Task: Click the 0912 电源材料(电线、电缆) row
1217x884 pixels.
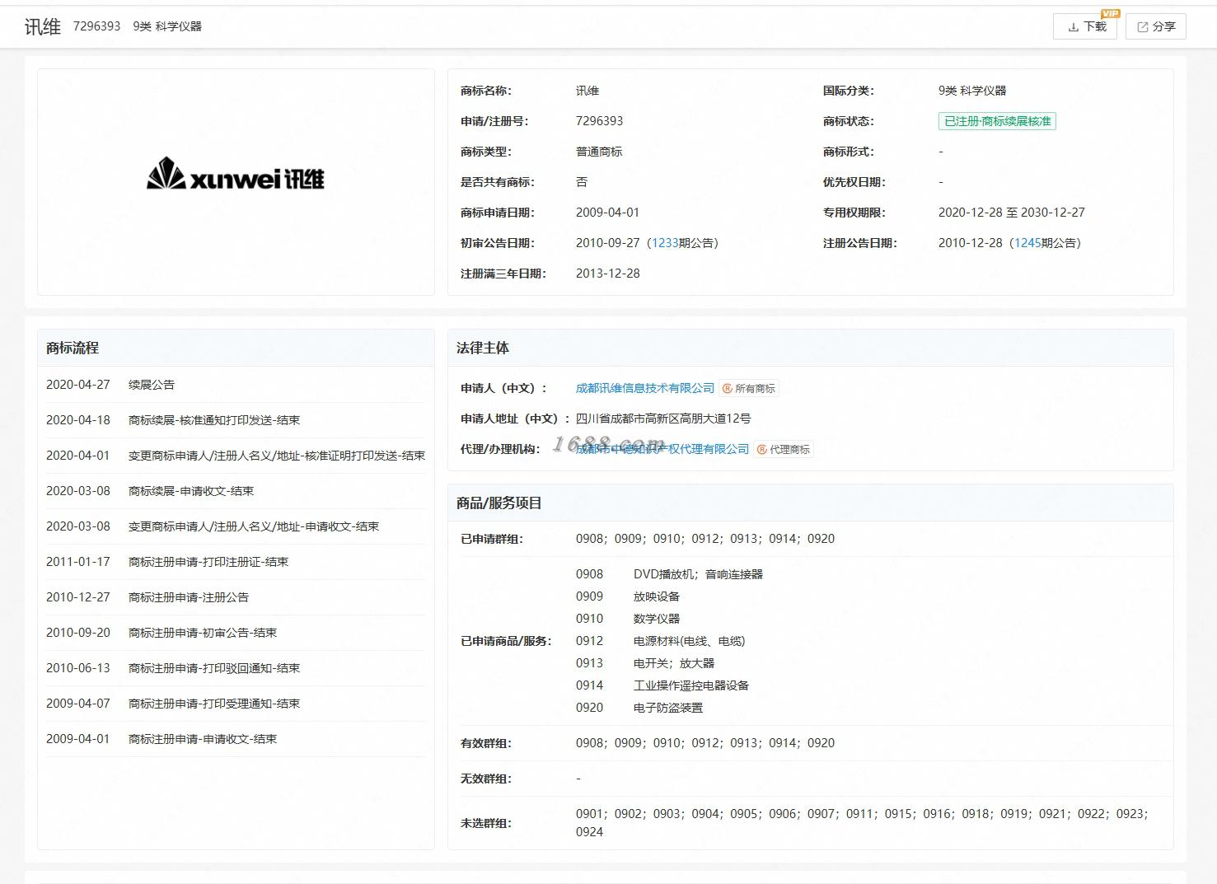Action: (660, 641)
